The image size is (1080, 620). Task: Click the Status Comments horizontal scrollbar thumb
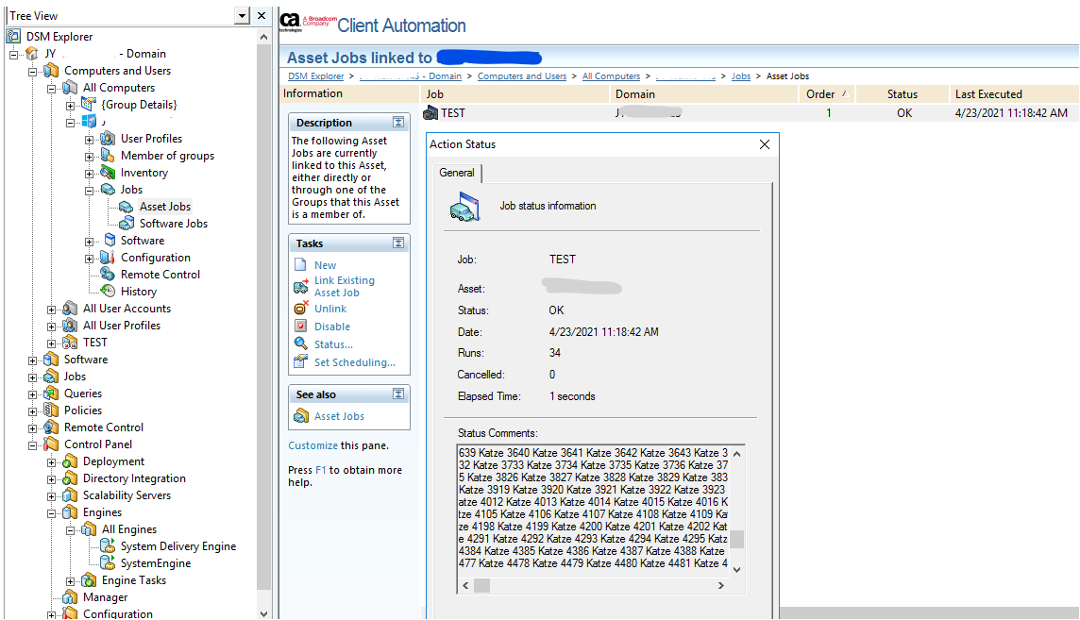coord(482,586)
